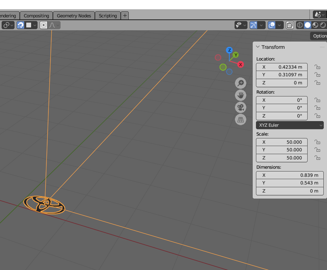Open the scene selector at top right

(320, 15)
